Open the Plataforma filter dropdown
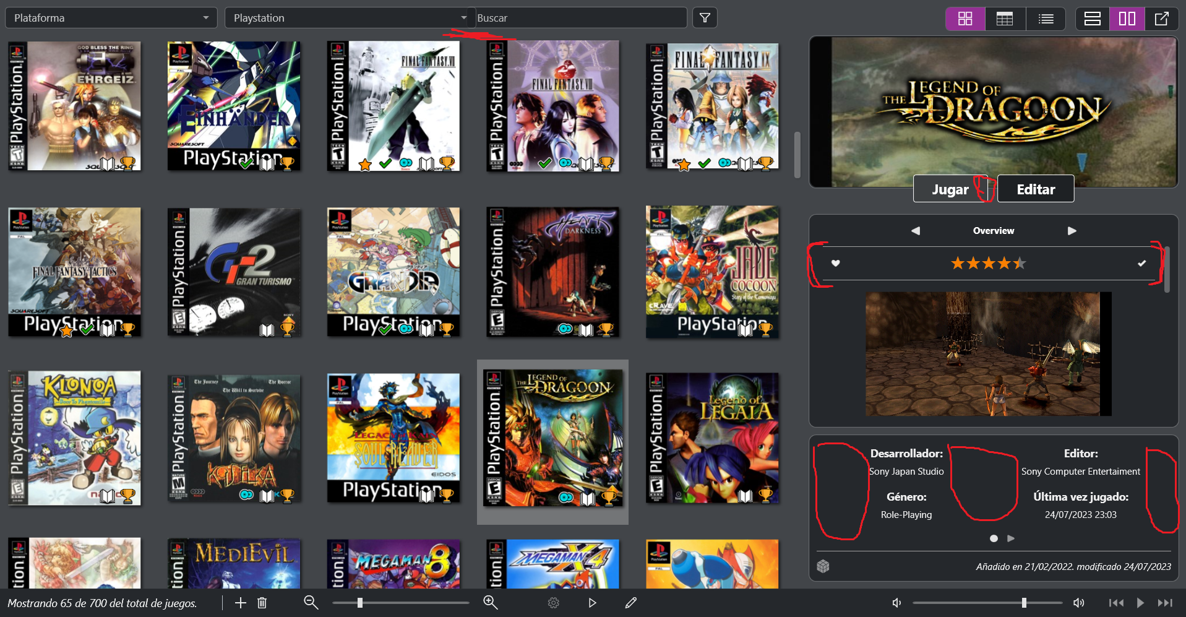 (111, 18)
